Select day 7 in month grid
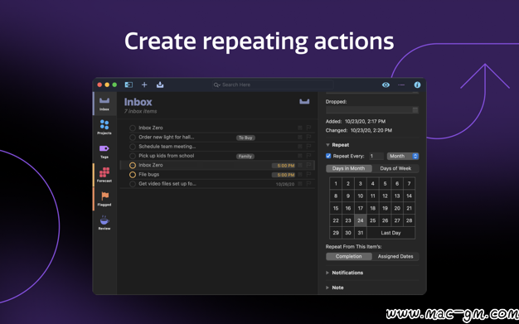519x324 pixels. [x=409, y=184]
